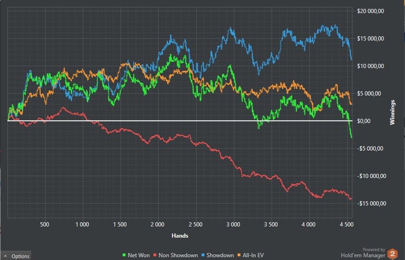Toggle the Net Won legend entry

pyautogui.click(x=136, y=255)
